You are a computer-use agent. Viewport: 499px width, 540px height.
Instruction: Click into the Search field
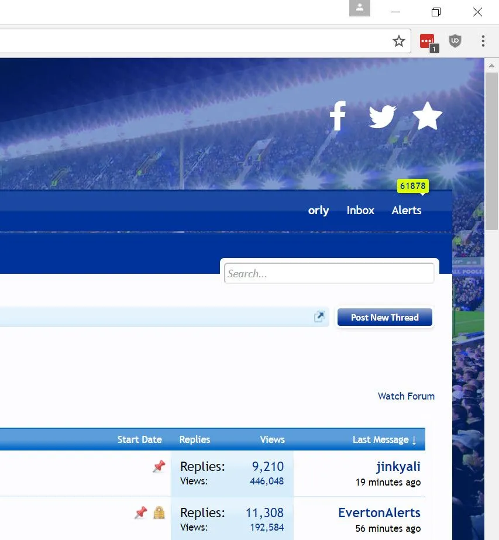click(x=329, y=273)
